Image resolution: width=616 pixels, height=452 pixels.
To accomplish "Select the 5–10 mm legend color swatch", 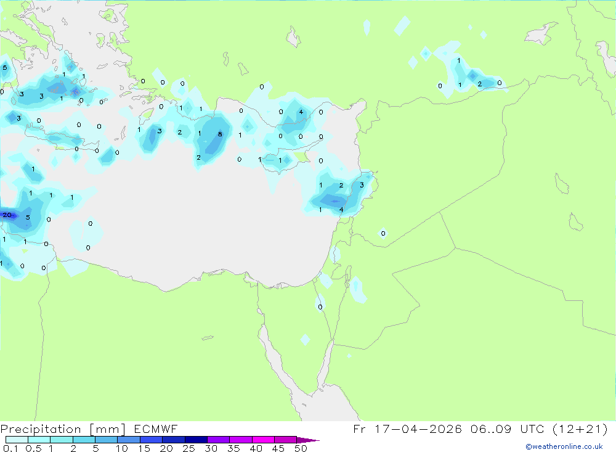I will click(x=106, y=440).
